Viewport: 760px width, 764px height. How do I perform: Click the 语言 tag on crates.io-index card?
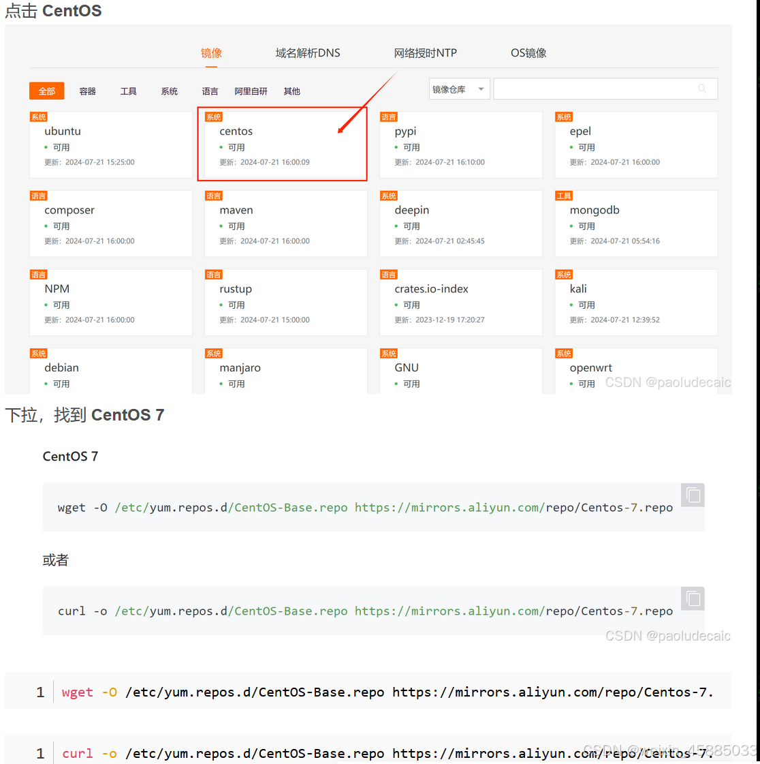(389, 275)
